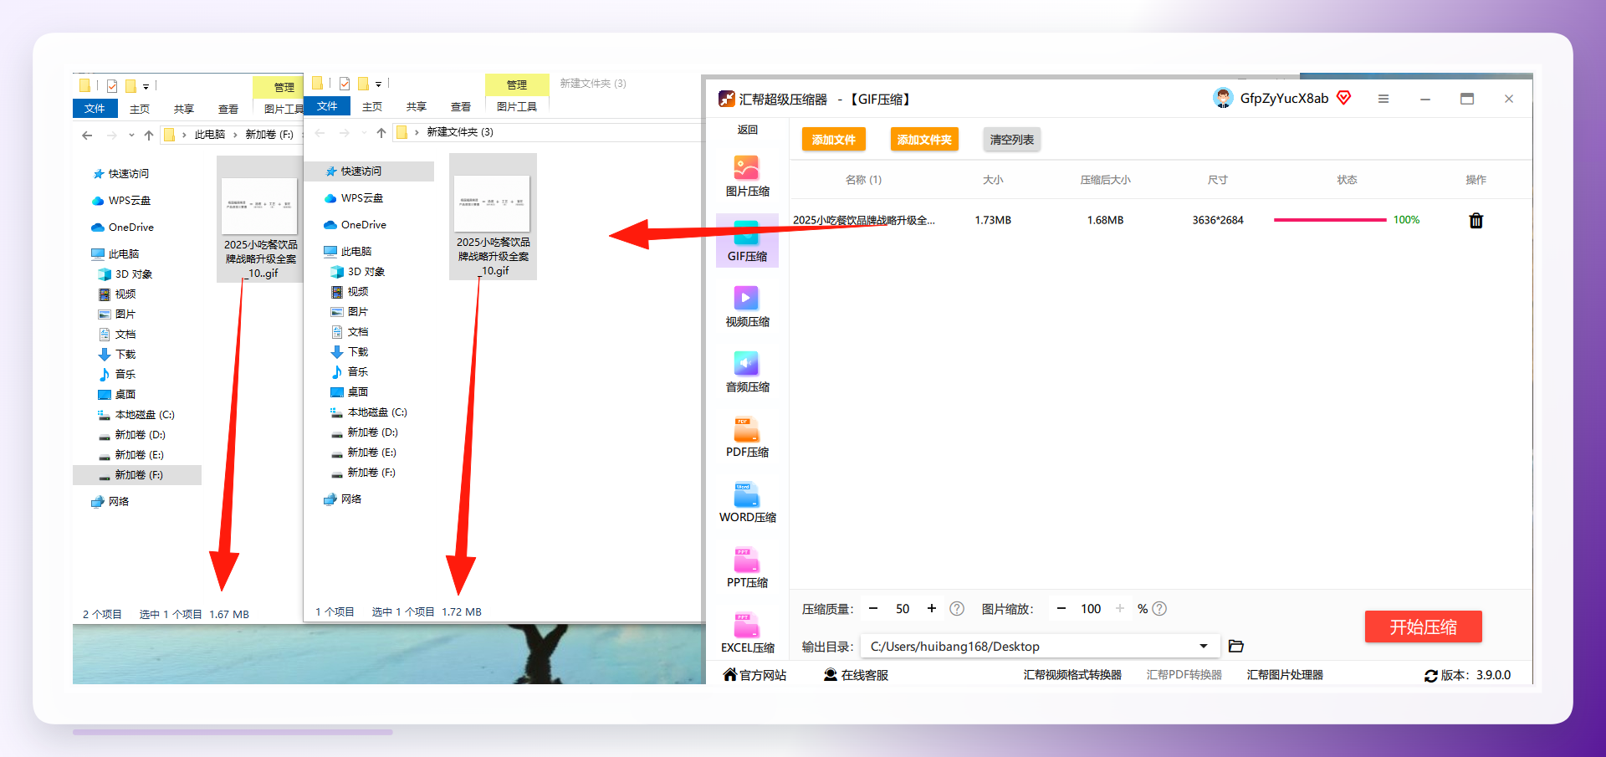This screenshot has width=1606, height=757.
Task: Start compression with 开始压缩 button
Action: click(x=1423, y=627)
